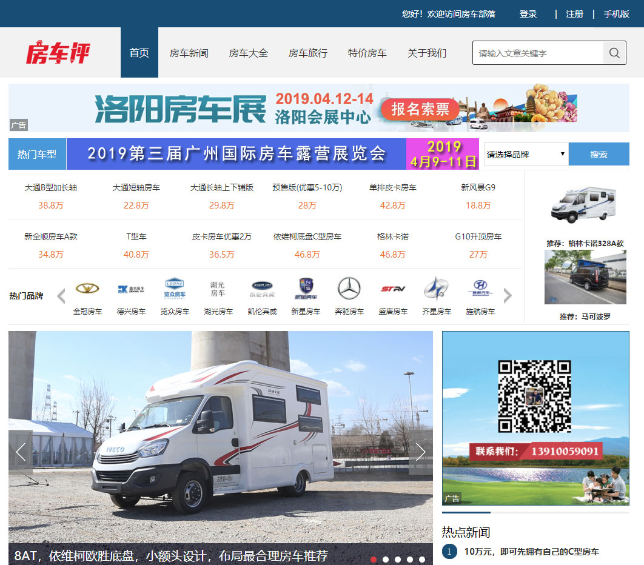Viewport: 644px width, 565px height.
Task: Open the 旌航房车 brand icon
Action: coord(480,289)
